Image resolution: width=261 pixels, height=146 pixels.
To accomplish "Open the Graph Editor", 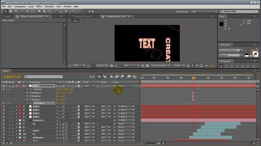I will 134,77.
